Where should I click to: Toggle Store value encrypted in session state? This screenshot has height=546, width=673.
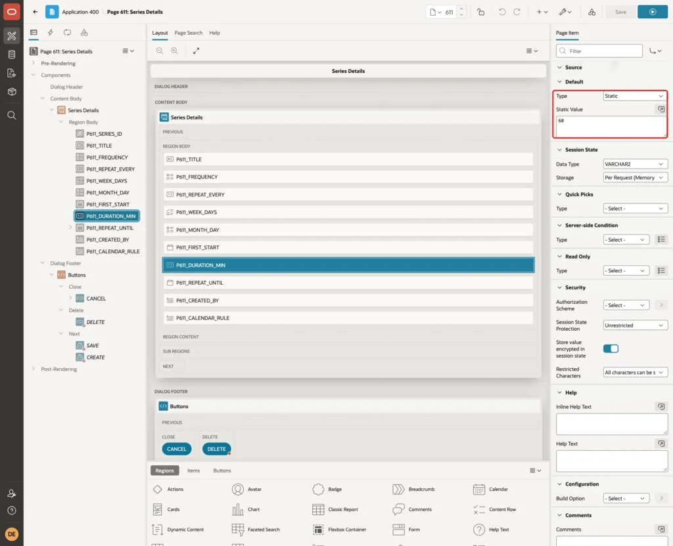tap(611, 349)
